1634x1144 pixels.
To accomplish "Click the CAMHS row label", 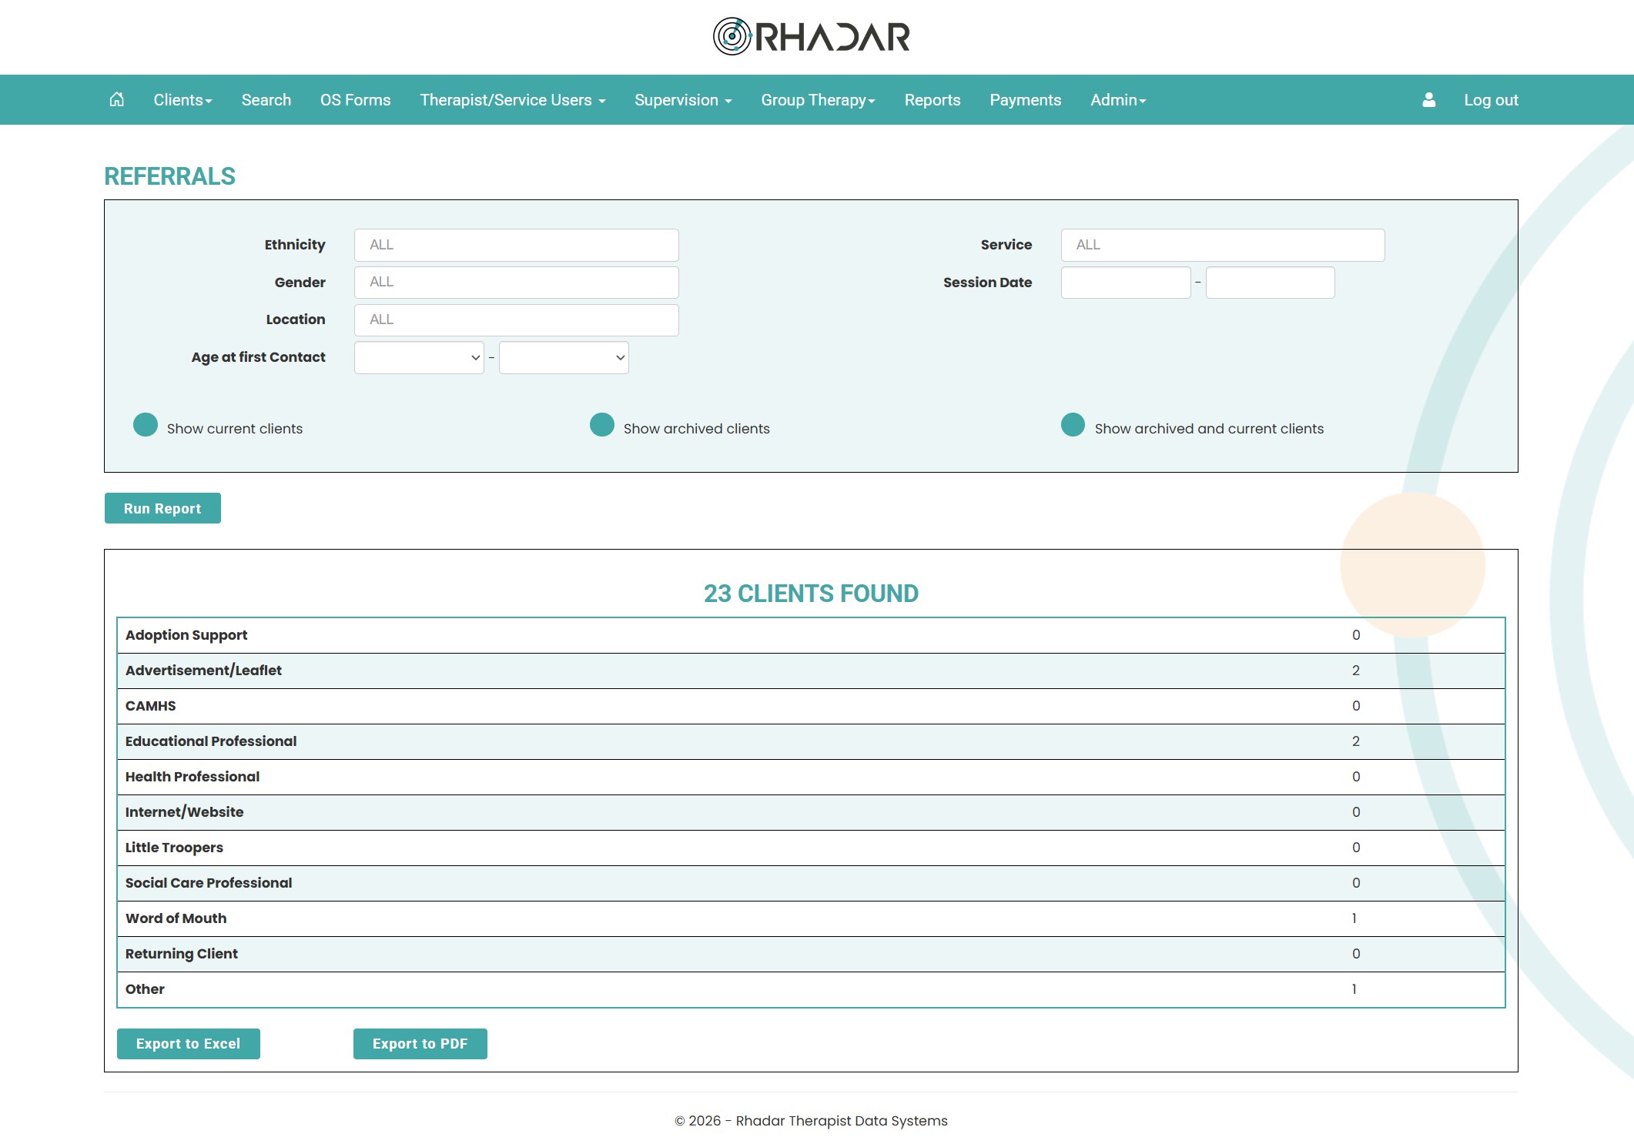I will pyautogui.click(x=150, y=706).
